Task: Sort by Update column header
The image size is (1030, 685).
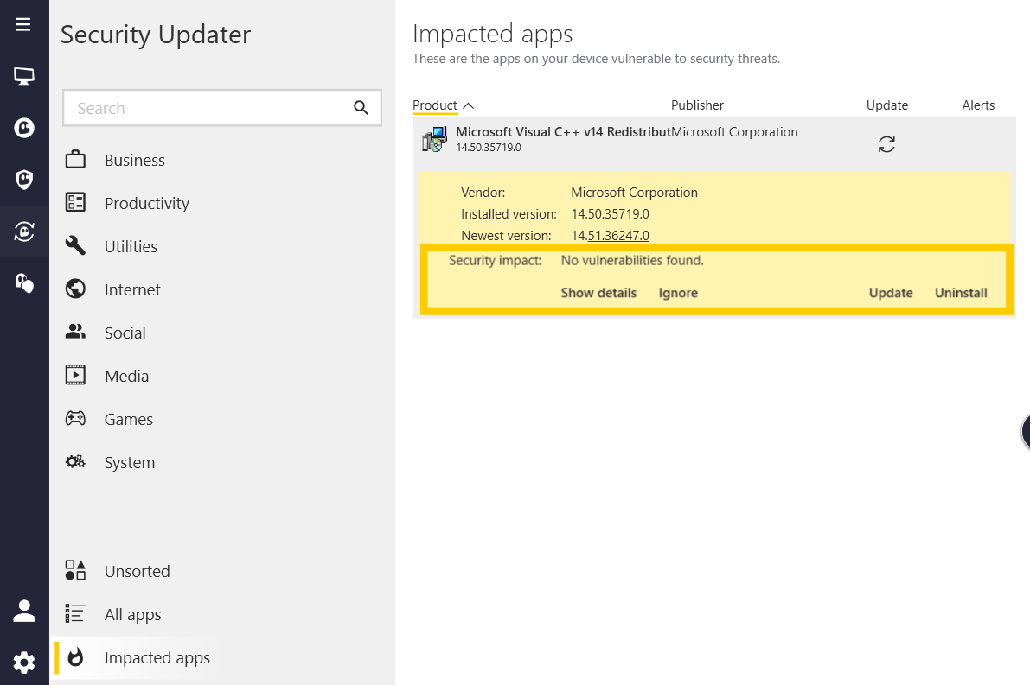Action: click(x=886, y=105)
